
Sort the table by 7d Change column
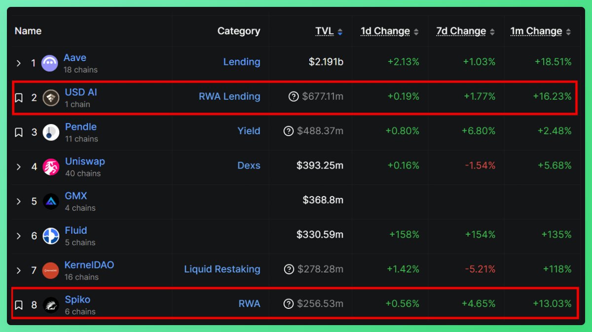pos(460,31)
